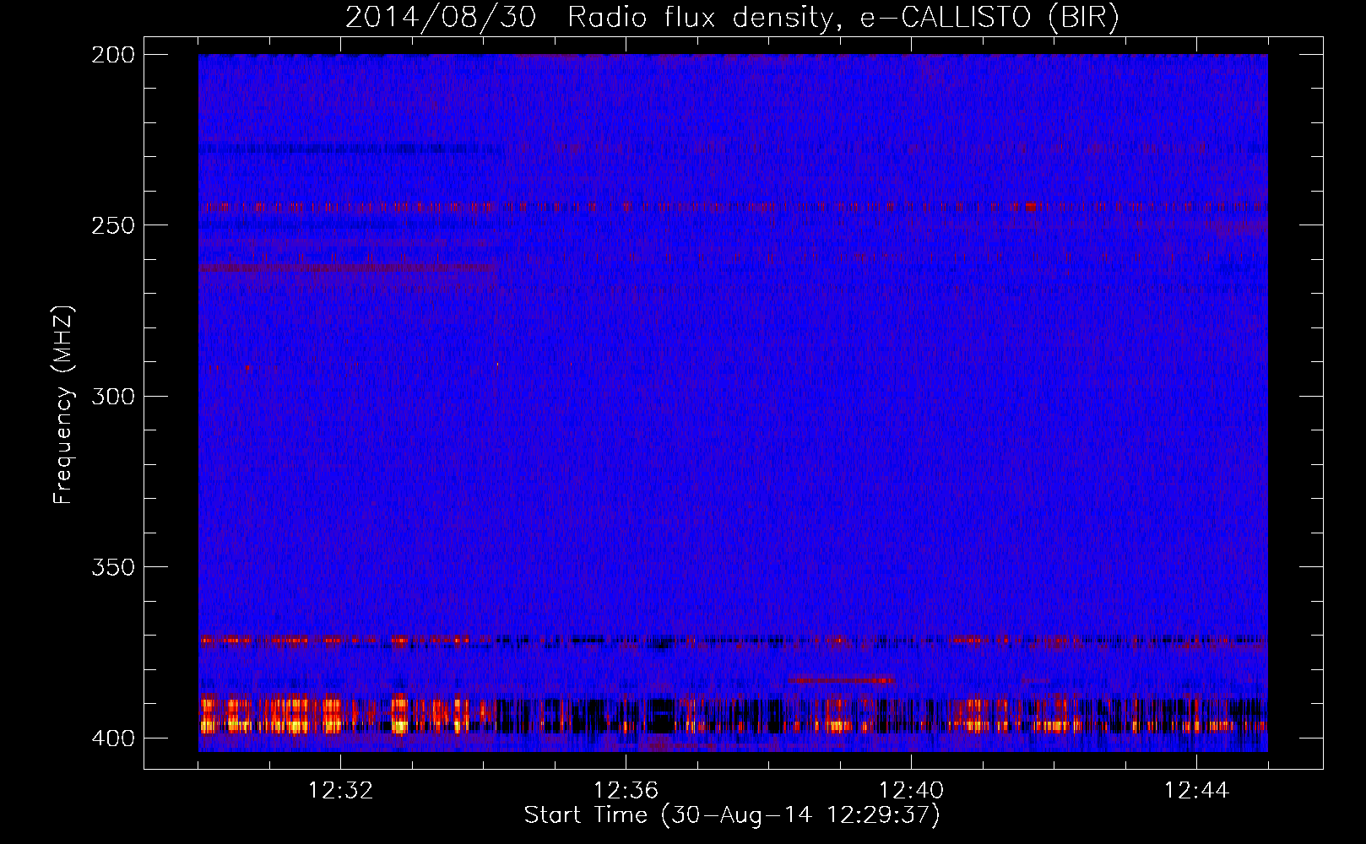This screenshot has width=1366, height=844.
Task: Click the Start Time axis label
Action: (732, 815)
